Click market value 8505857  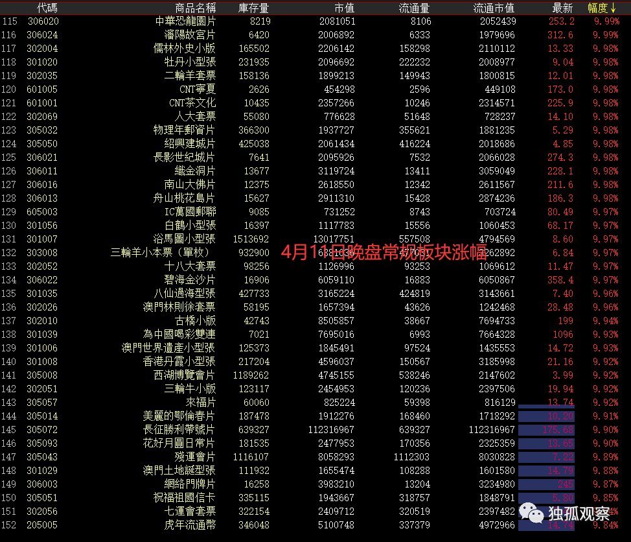tap(336, 321)
